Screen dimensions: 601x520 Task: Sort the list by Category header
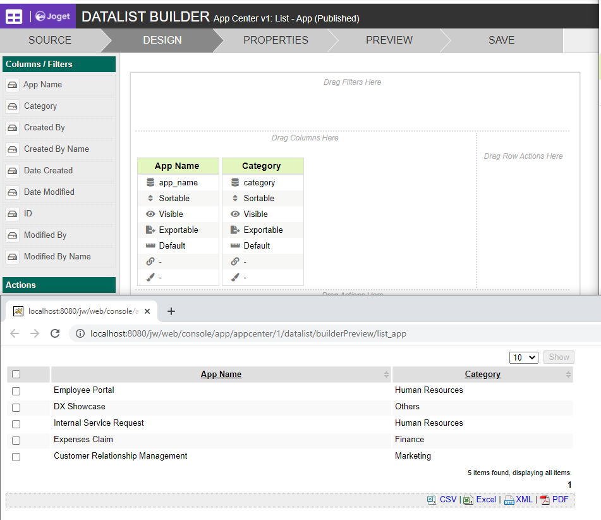point(482,375)
